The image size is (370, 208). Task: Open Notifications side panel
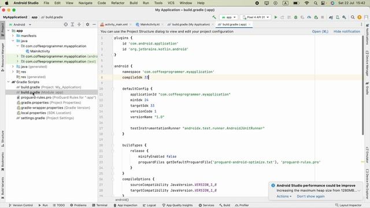pos(367,35)
